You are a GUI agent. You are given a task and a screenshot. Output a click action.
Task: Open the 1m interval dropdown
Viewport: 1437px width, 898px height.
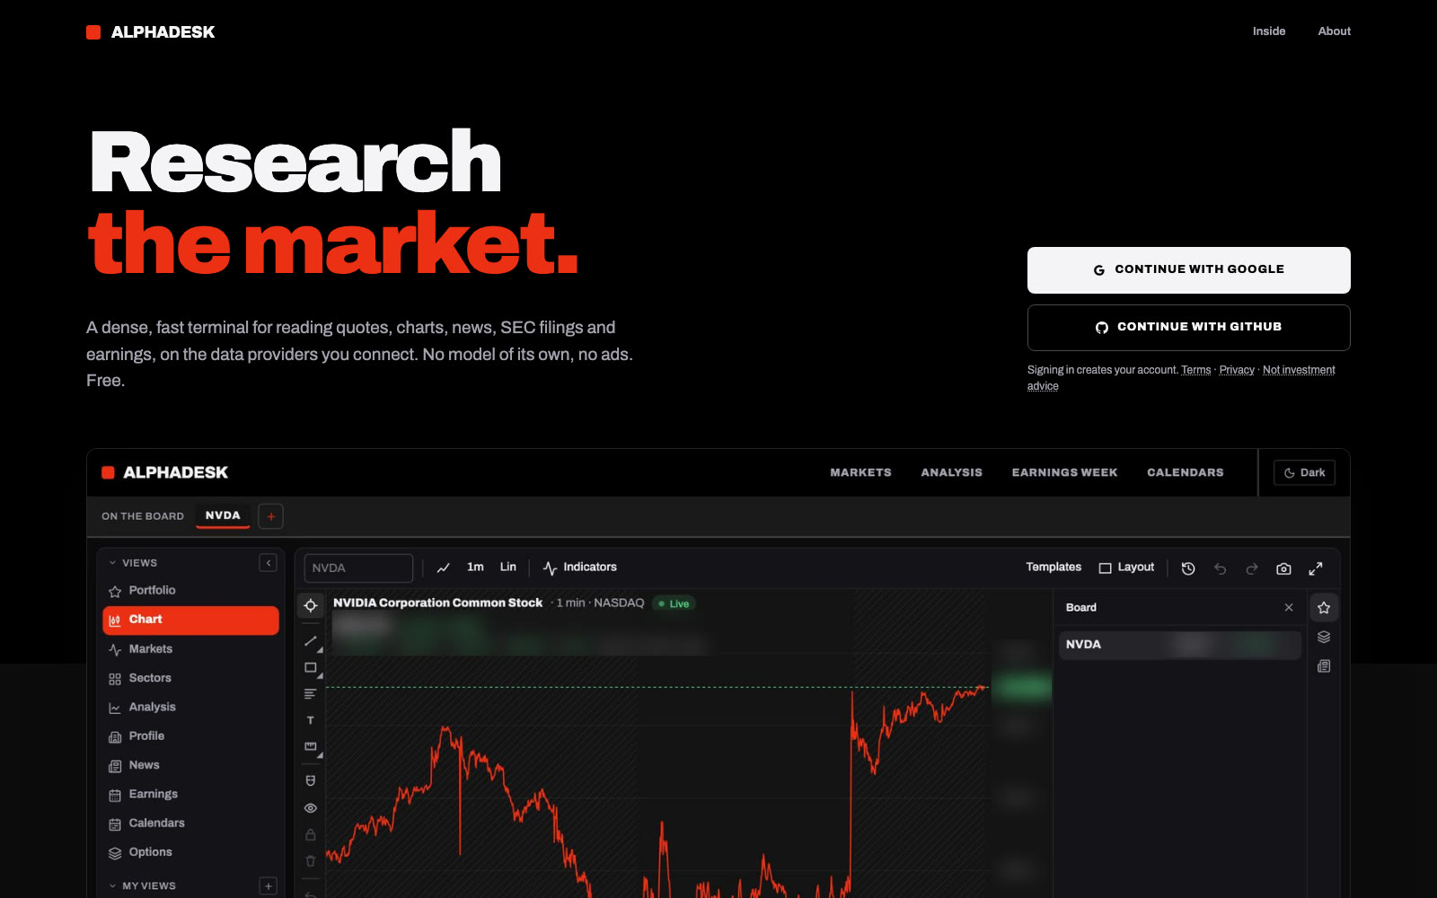click(x=475, y=568)
